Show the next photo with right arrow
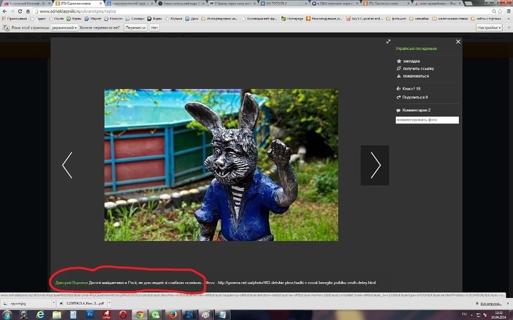Screen dimensions: 513x320 375,165
